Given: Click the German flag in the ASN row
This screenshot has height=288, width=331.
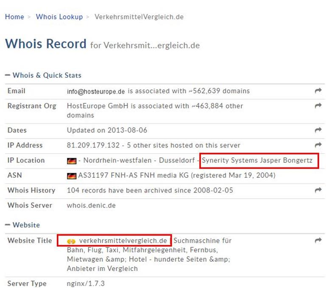Looking at the screenshot, I should 71,176.
